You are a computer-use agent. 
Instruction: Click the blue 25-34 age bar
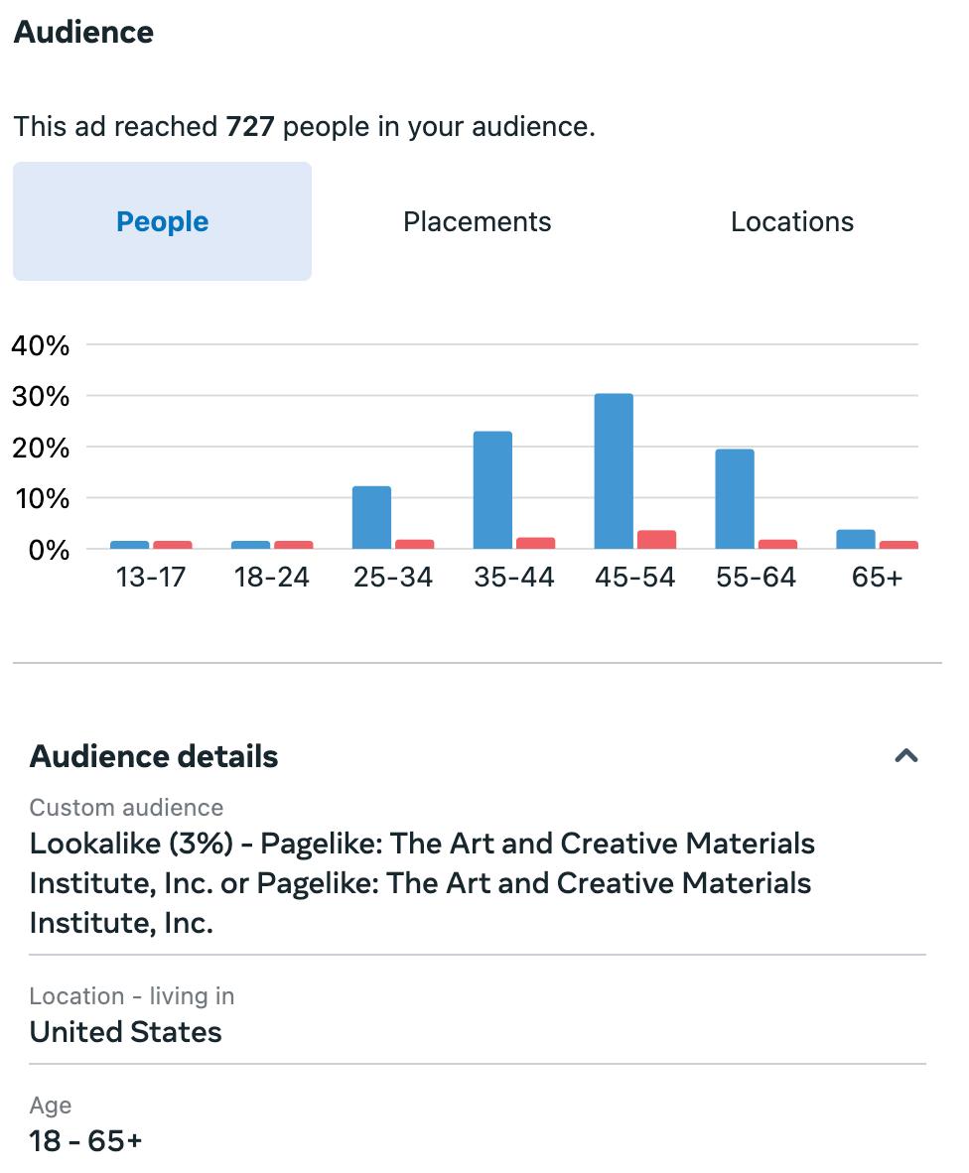click(x=371, y=517)
